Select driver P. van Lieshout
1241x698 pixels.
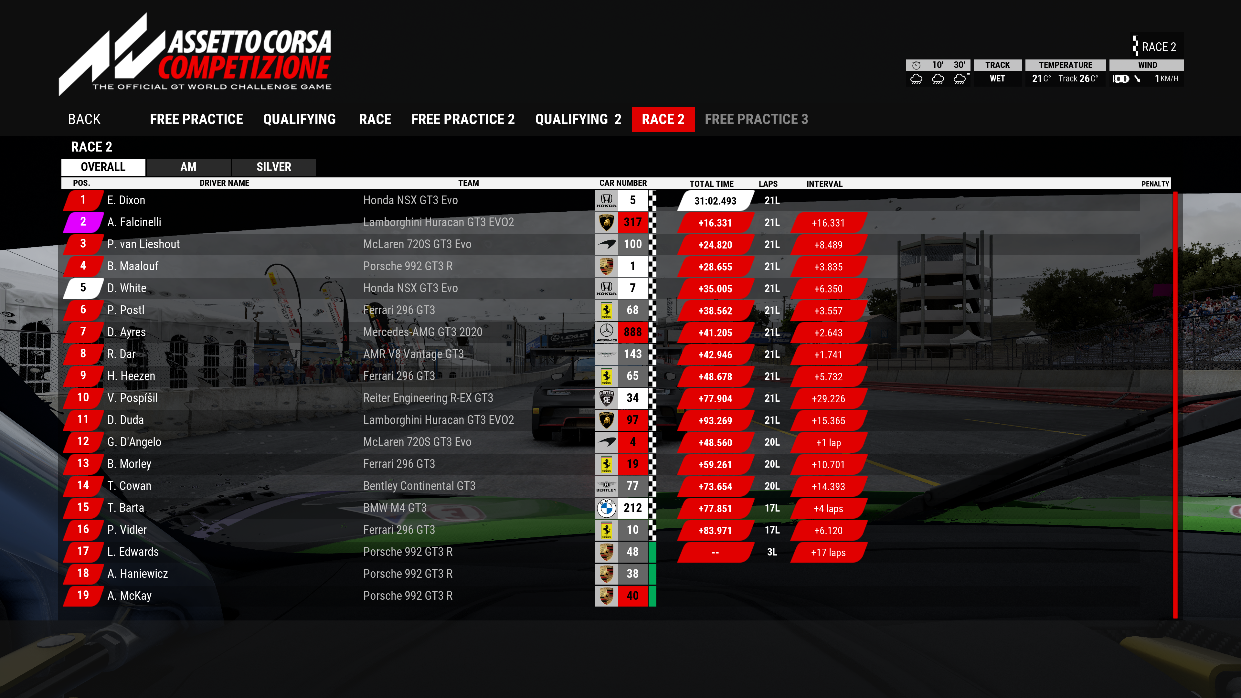click(x=143, y=244)
